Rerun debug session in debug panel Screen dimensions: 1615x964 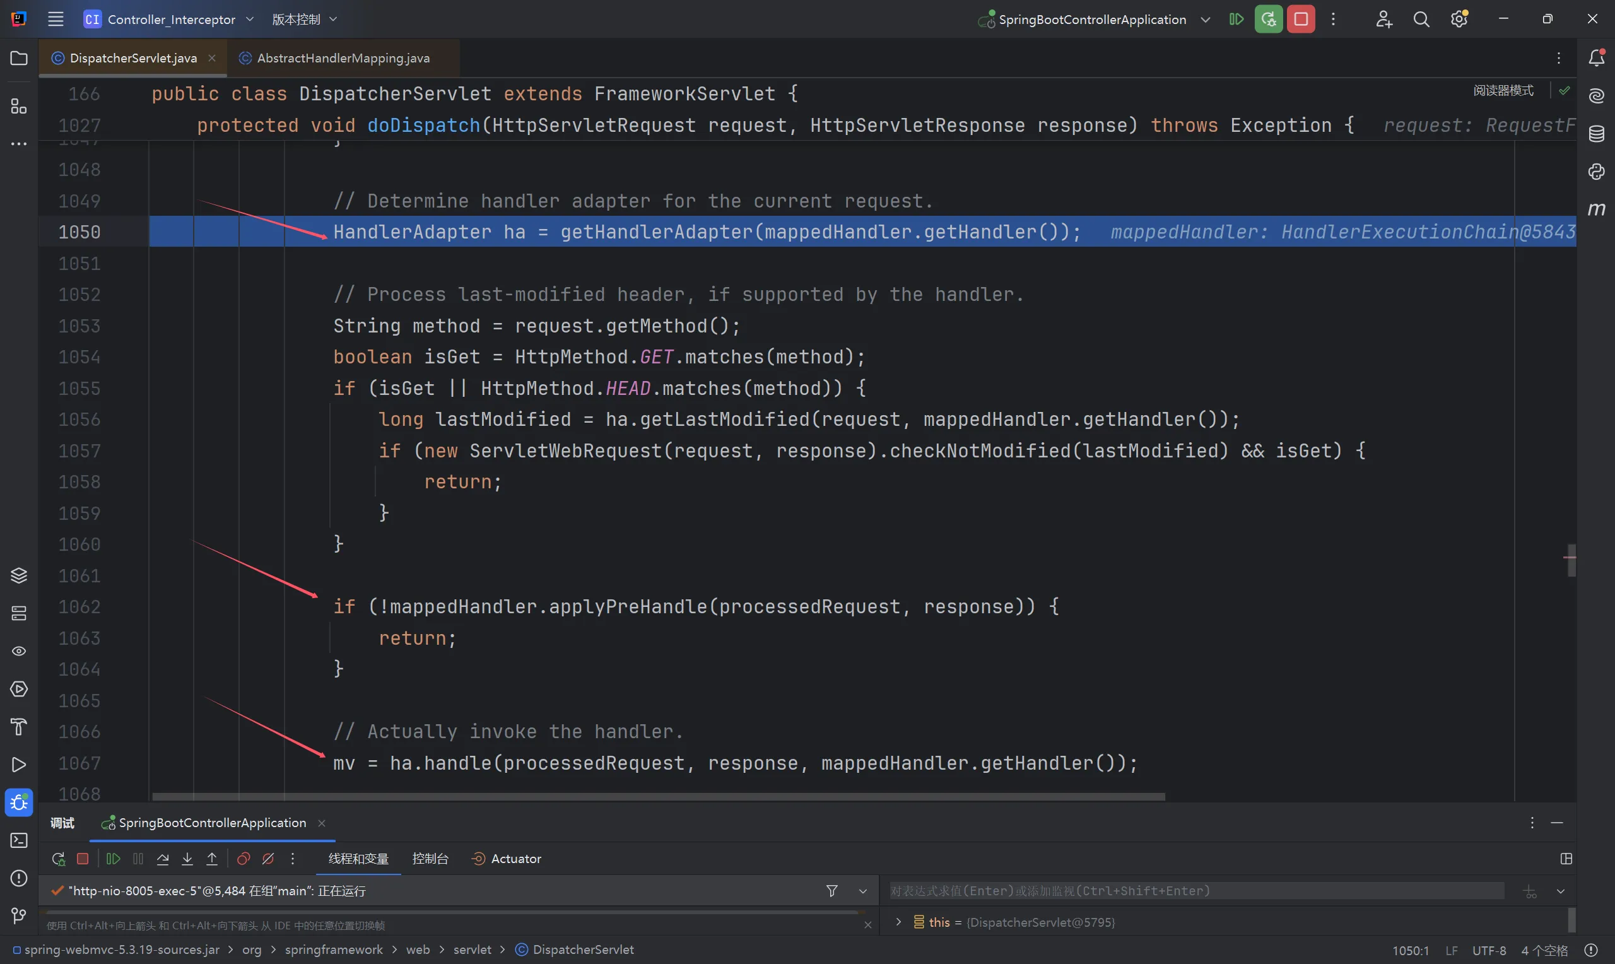(59, 859)
